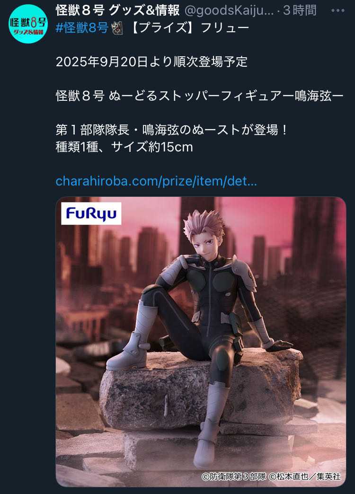The height and width of the screenshot is (494, 355).
Task: Open the 怪獣8号 グッズ&情報 profile avatar
Action: 28,24
